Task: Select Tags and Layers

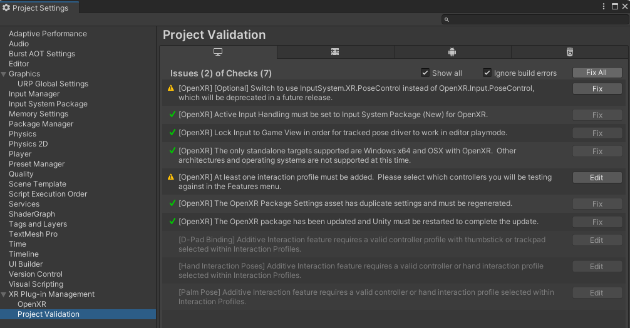Action: (38, 224)
